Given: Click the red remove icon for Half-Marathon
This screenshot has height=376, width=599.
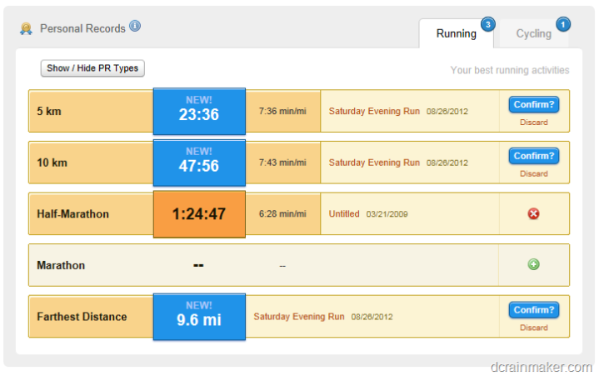Looking at the screenshot, I should (x=534, y=213).
